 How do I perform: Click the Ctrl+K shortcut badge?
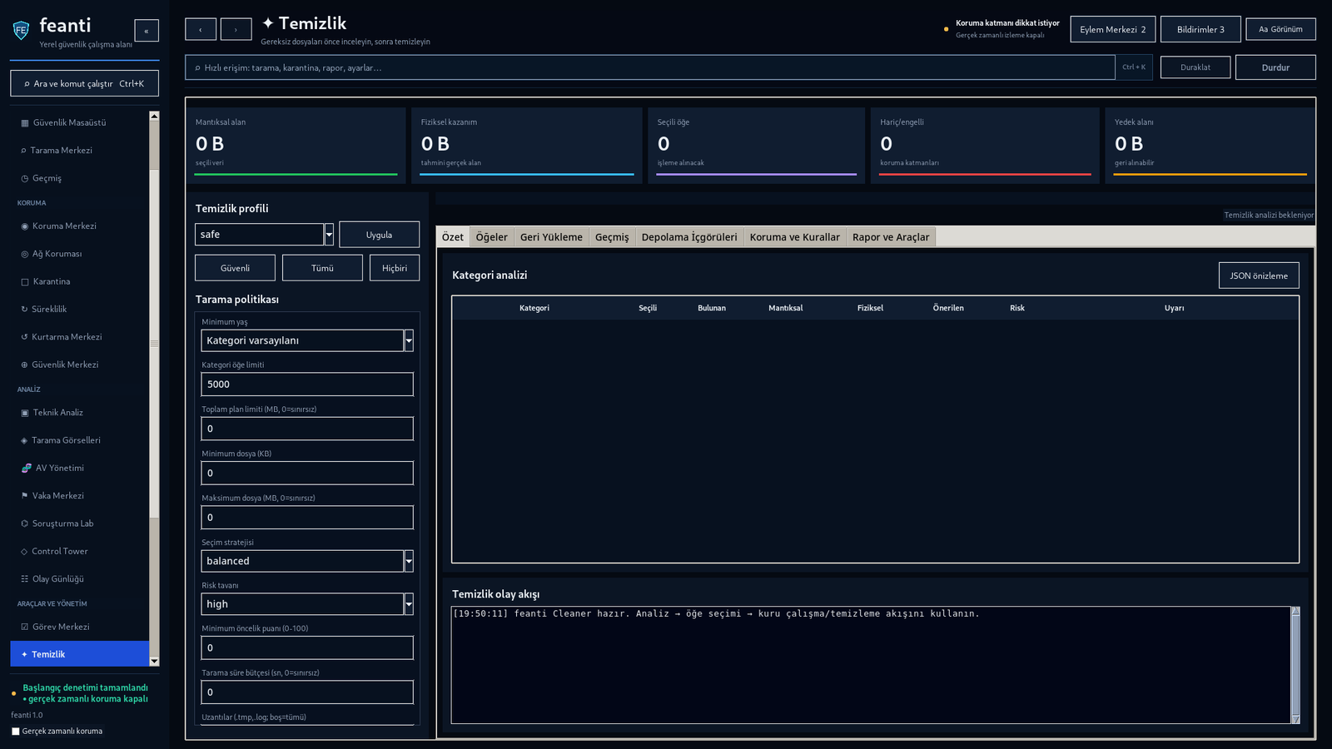tap(1134, 67)
